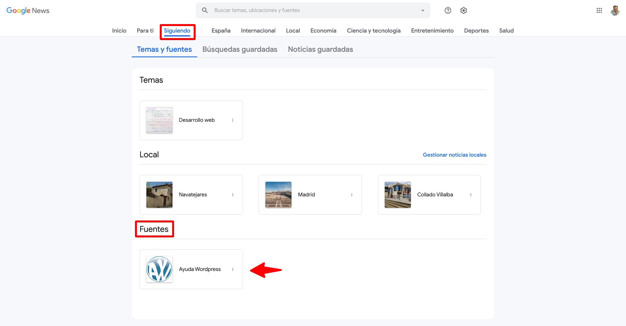Viewport: 626px width, 326px height.
Task: Open more options for Ayuda Wordpress
Action: click(233, 269)
